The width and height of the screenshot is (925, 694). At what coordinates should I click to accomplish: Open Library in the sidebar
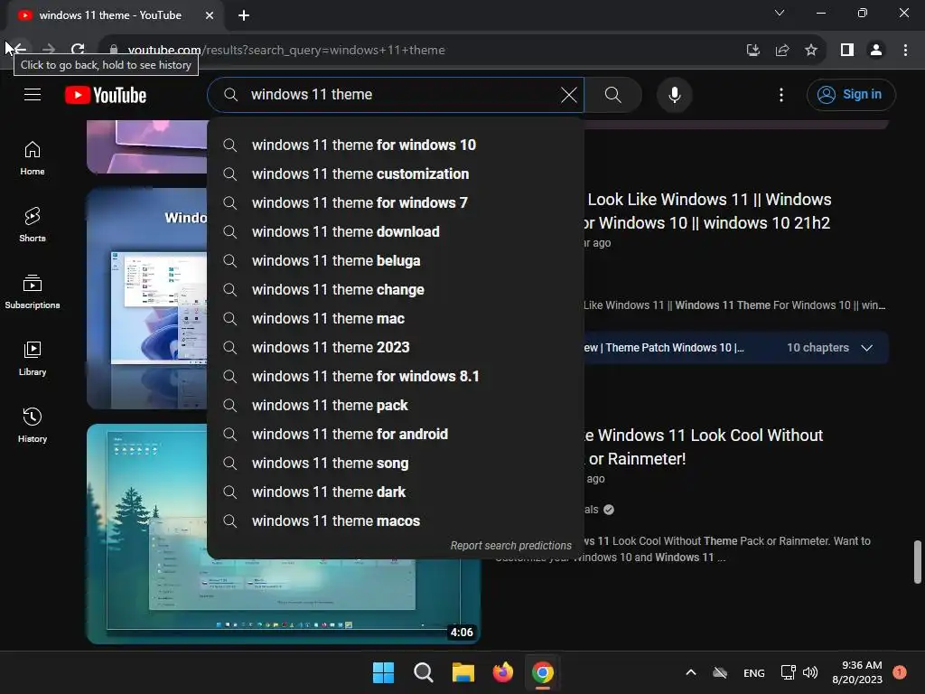point(33,358)
